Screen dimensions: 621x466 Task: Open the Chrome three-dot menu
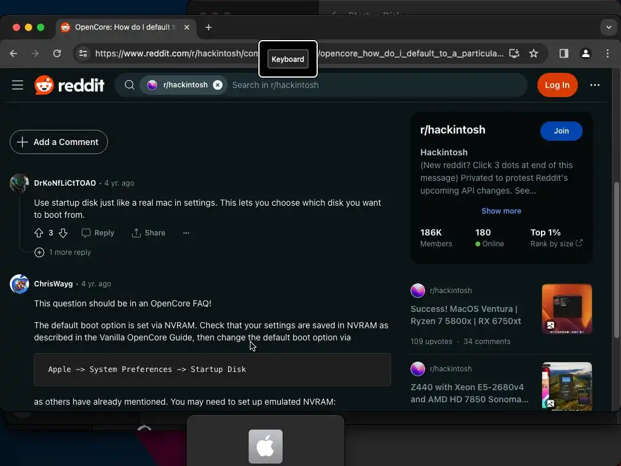pyautogui.click(x=608, y=53)
